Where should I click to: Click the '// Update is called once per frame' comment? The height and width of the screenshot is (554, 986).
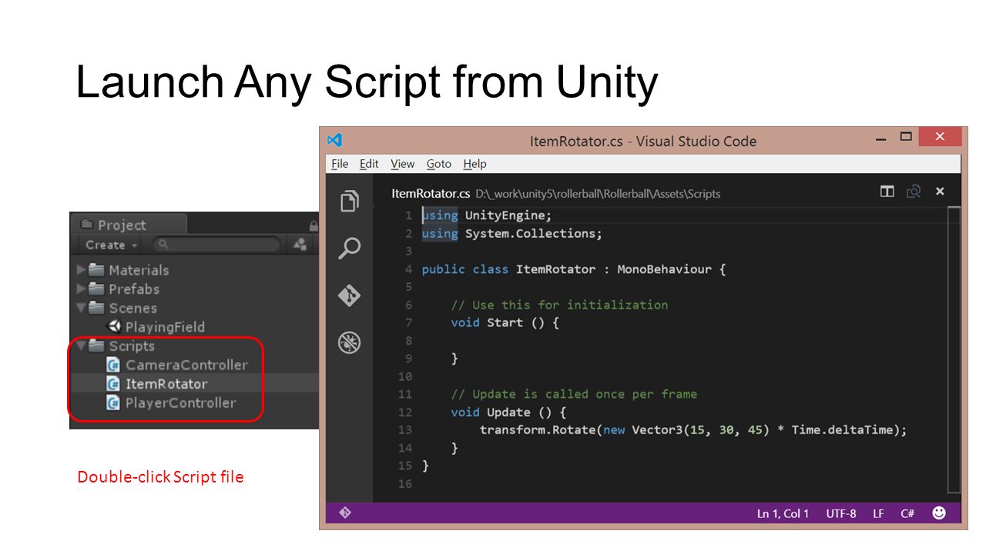574,394
